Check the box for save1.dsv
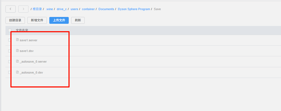 pyautogui.click(x=9, y=51)
